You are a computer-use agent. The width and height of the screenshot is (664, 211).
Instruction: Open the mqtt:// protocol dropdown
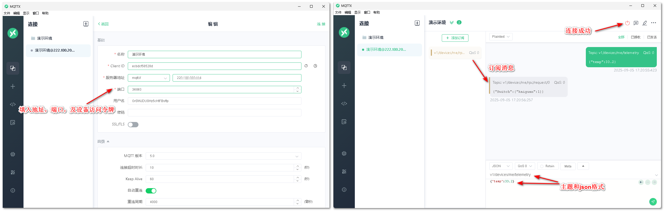[x=149, y=78]
